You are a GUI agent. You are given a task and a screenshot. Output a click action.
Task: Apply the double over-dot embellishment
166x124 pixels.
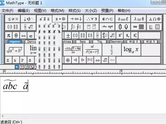click(44, 37)
